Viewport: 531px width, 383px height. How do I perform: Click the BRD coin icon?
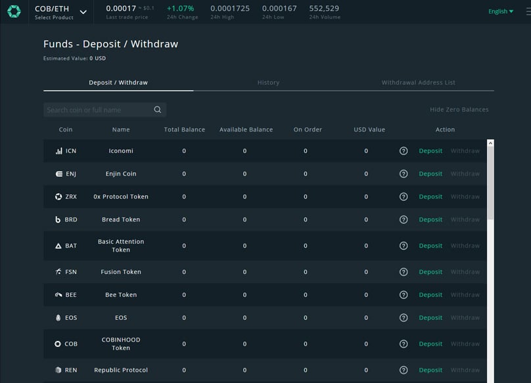(x=58, y=219)
